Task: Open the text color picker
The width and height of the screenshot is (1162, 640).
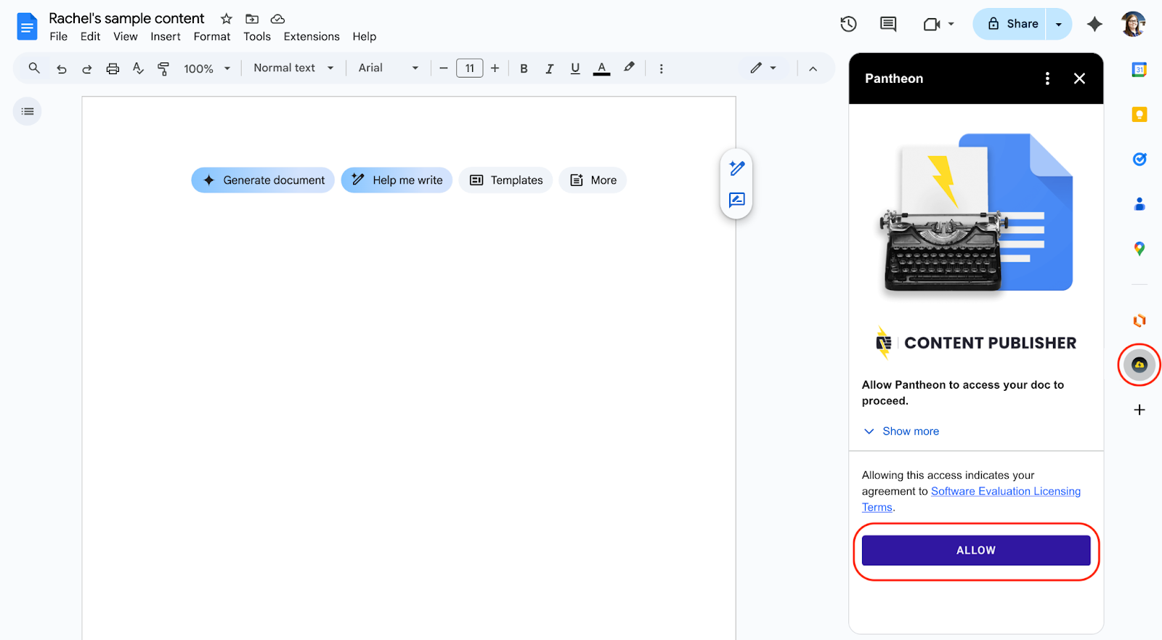Action: [601, 68]
